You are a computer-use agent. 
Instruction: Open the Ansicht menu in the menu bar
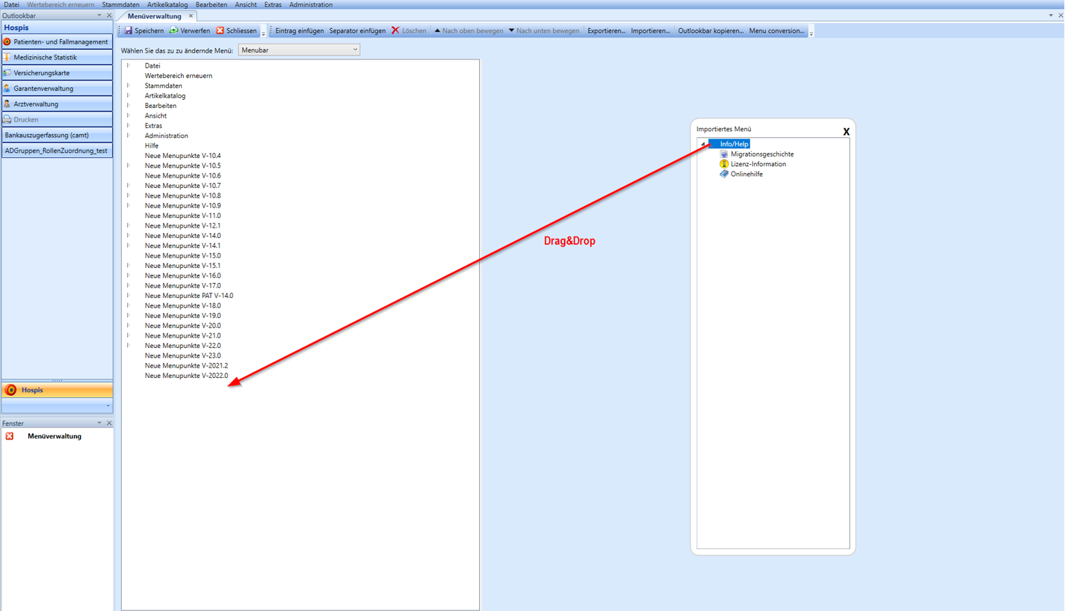(x=245, y=5)
